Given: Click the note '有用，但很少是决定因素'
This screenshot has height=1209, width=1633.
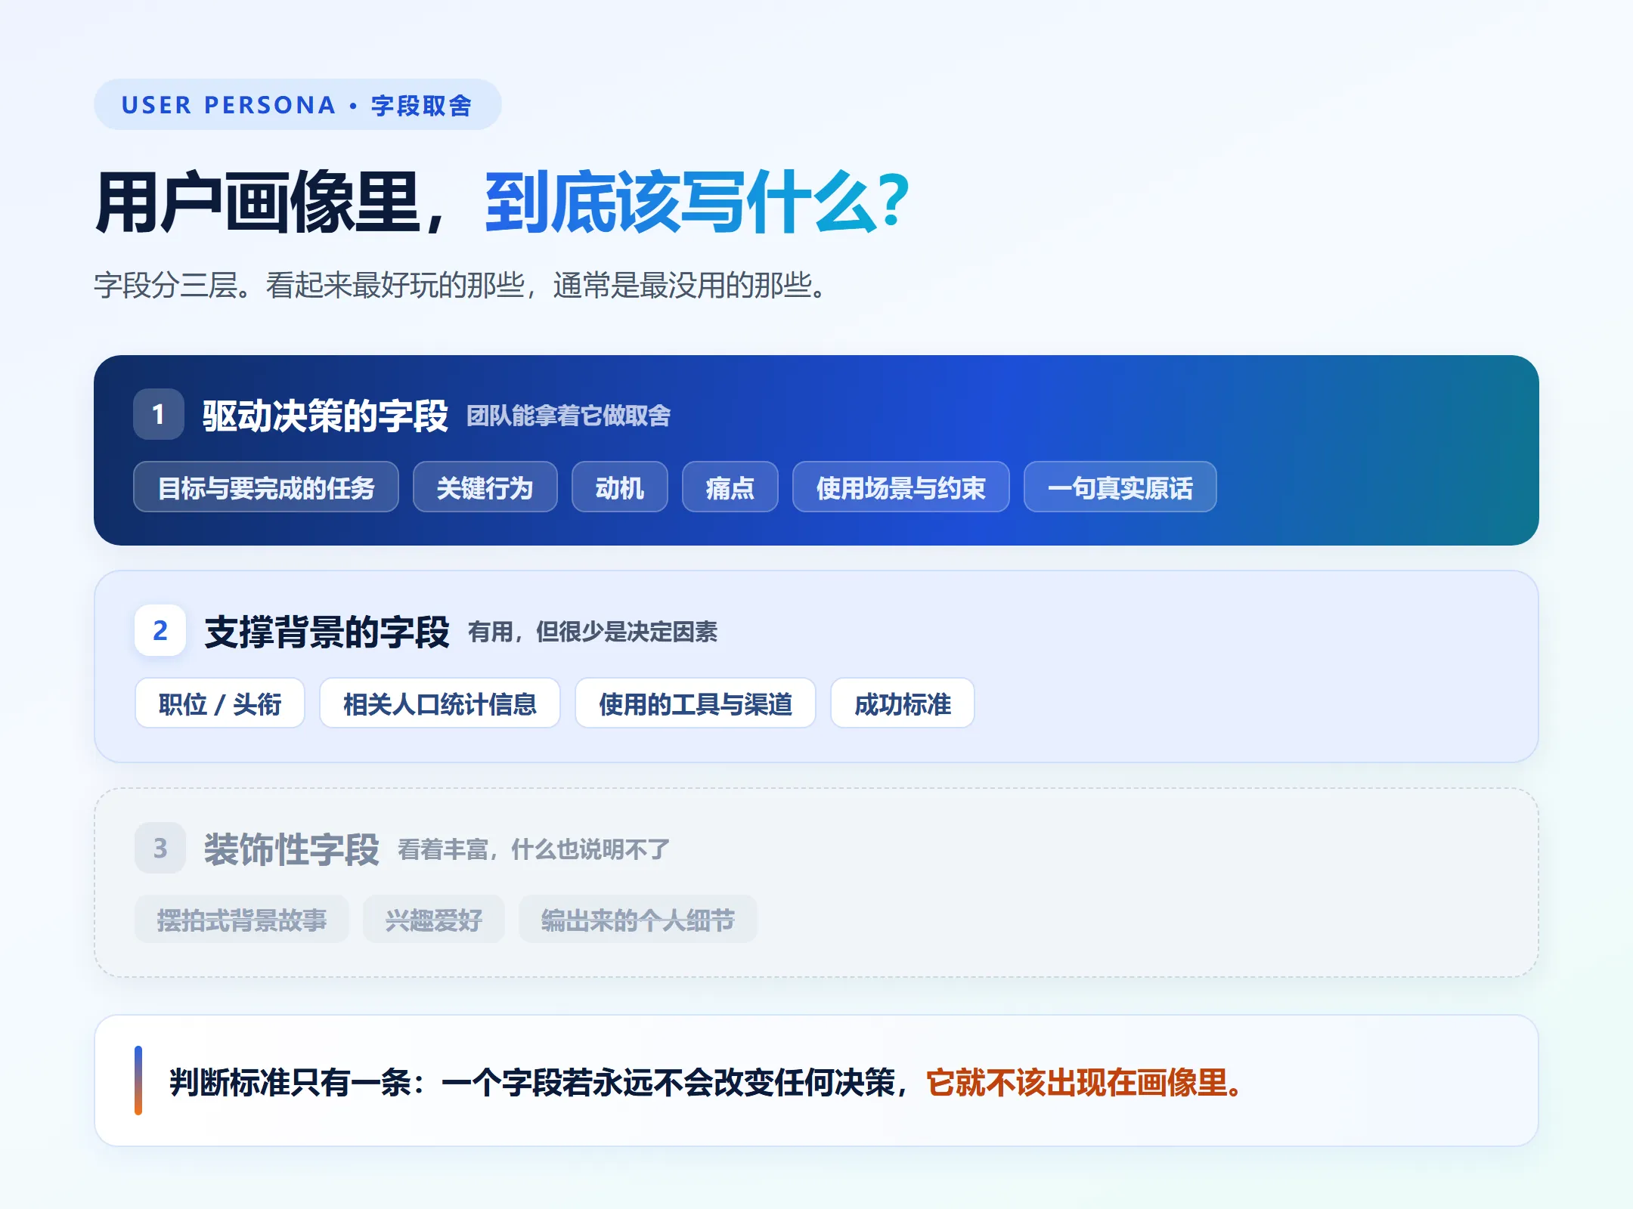Looking at the screenshot, I should (x=593, y=632).
